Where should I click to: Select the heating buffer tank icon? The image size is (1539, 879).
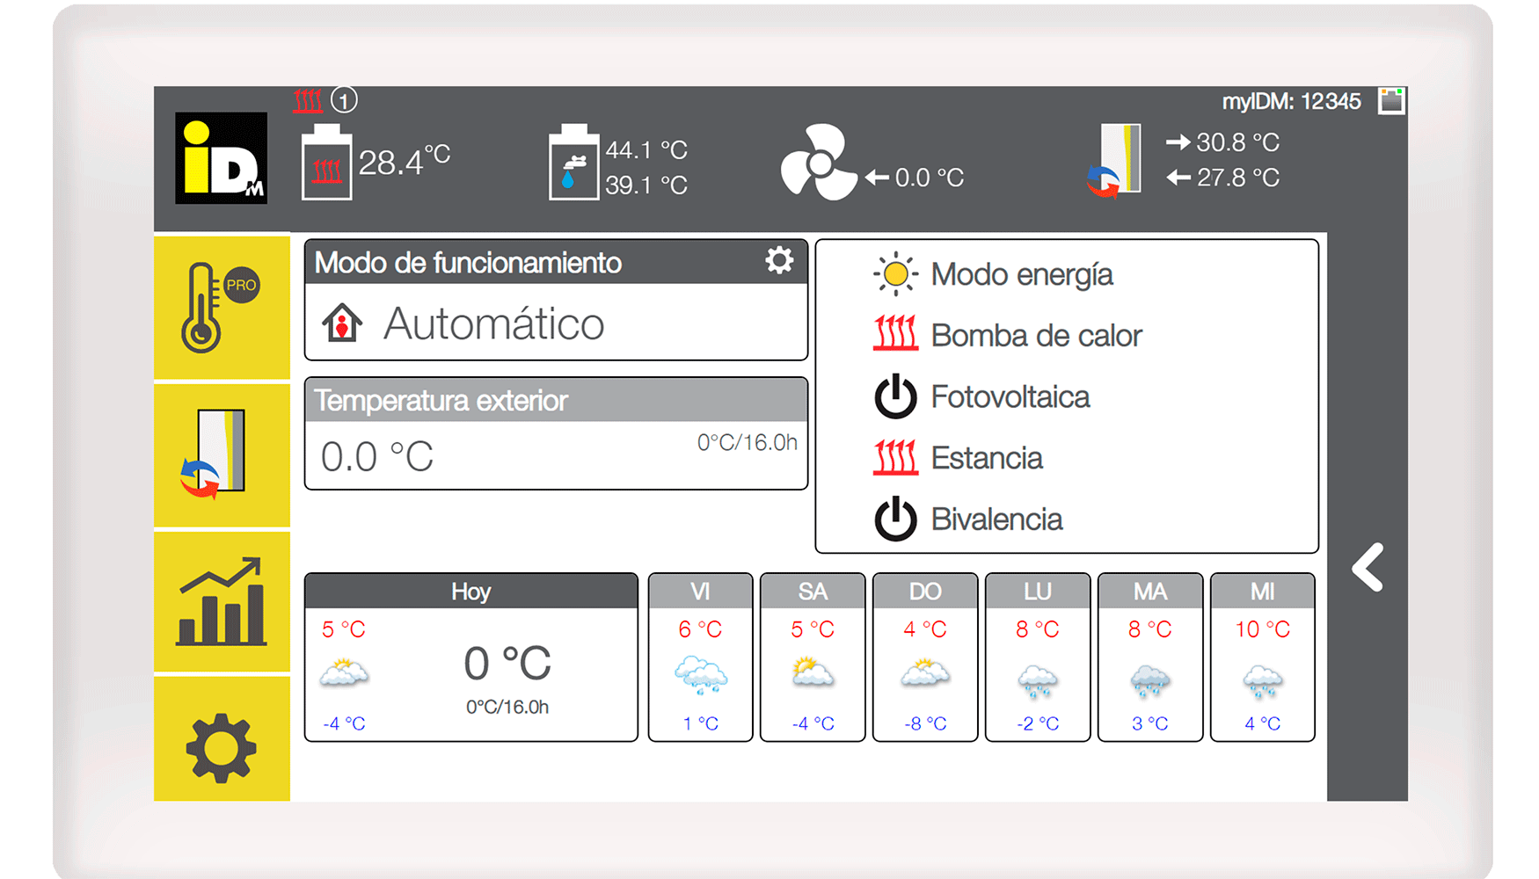click(326, 163)
